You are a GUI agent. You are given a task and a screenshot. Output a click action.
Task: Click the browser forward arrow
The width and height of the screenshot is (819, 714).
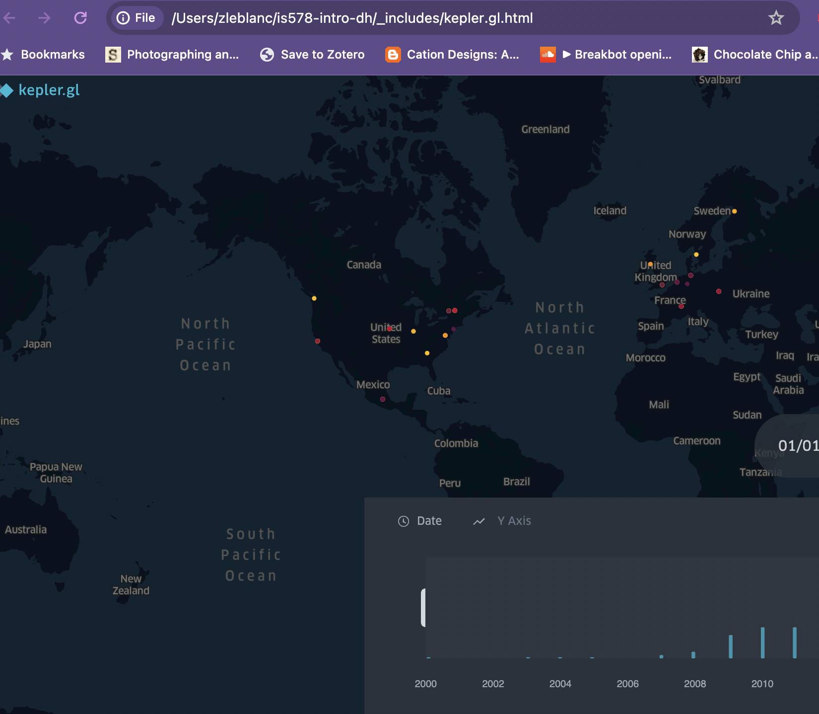45,18
